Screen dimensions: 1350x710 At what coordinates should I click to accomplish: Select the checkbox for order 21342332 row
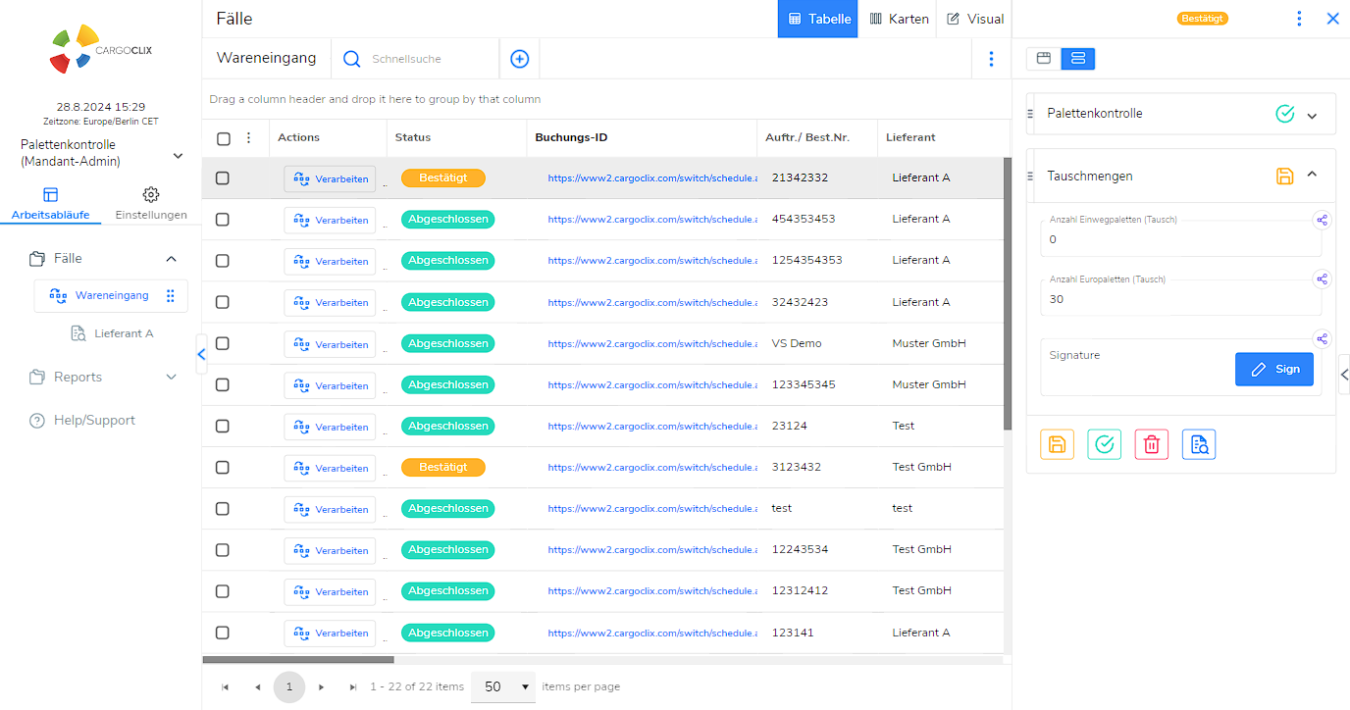[223, 178]
